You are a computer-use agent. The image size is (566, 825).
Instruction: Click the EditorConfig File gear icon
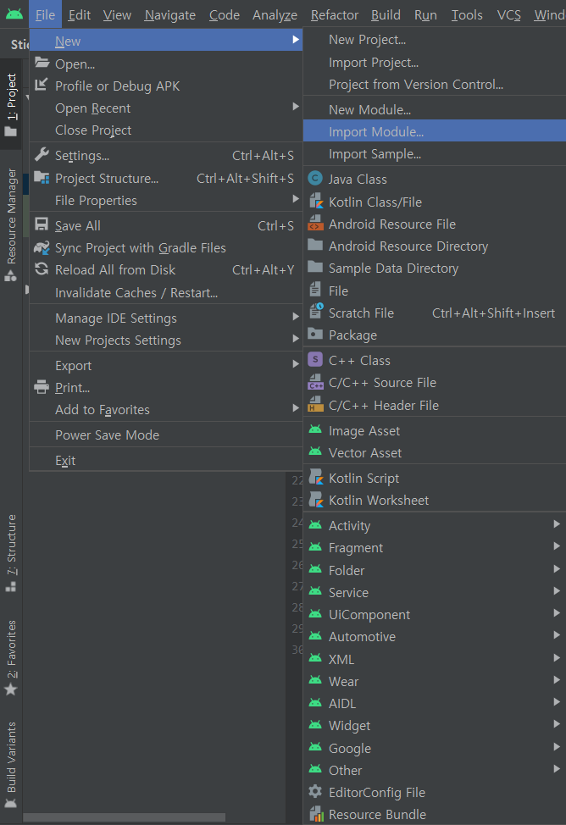(315, 791)
